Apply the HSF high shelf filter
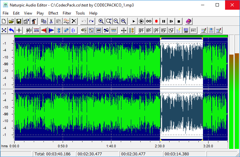Screen dimensions: 240x157 (x=164, y=30)
